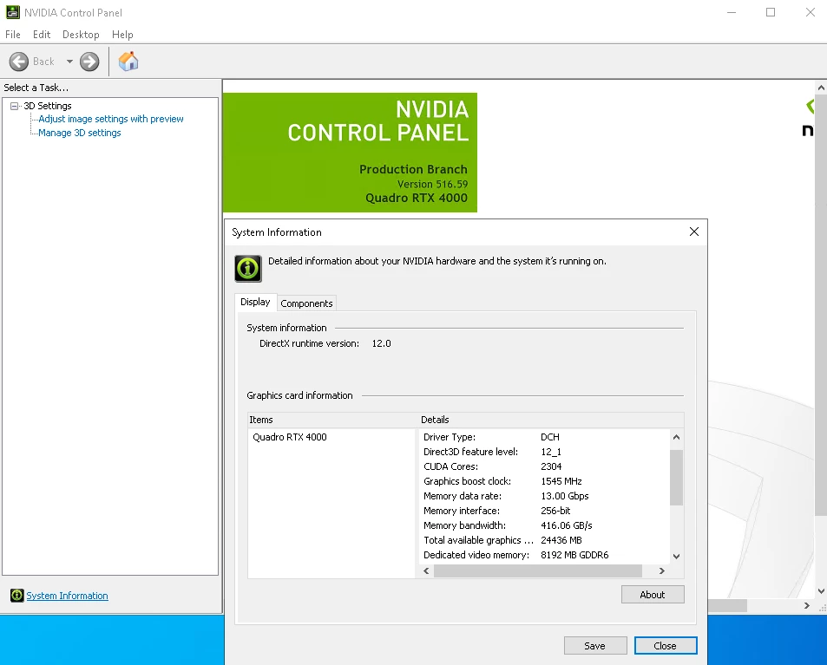The width and height of the screenshot is (827, 665).
Task: Open the Edit menu
Action: tap(42, 35)
